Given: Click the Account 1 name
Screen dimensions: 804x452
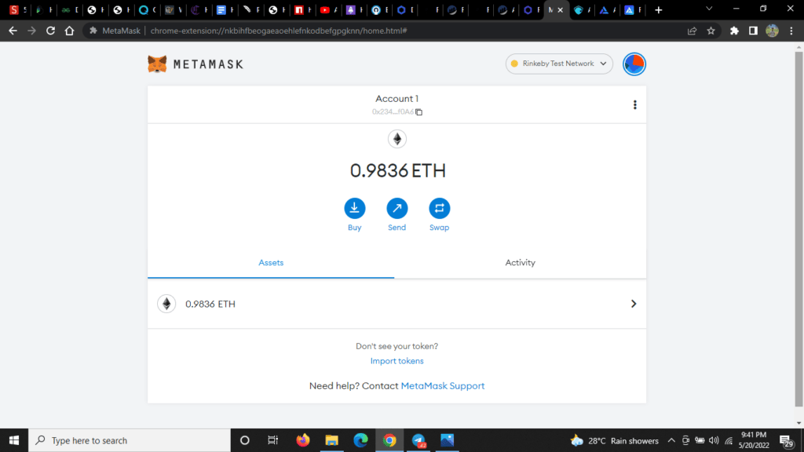Looking at the screenshot, I should click(x=397, y=98).
